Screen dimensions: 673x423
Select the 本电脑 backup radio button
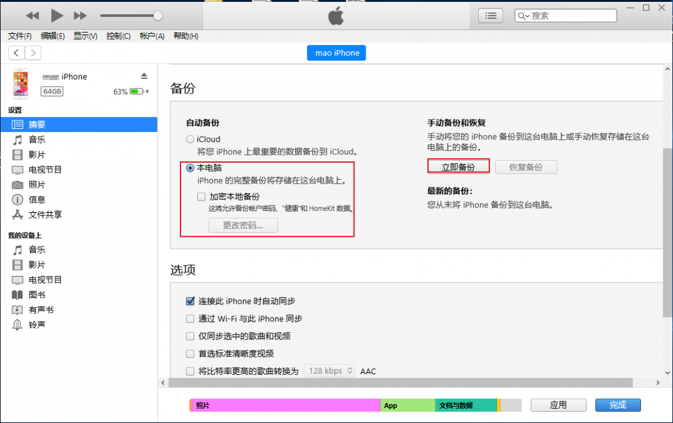(x=190, y=168)
